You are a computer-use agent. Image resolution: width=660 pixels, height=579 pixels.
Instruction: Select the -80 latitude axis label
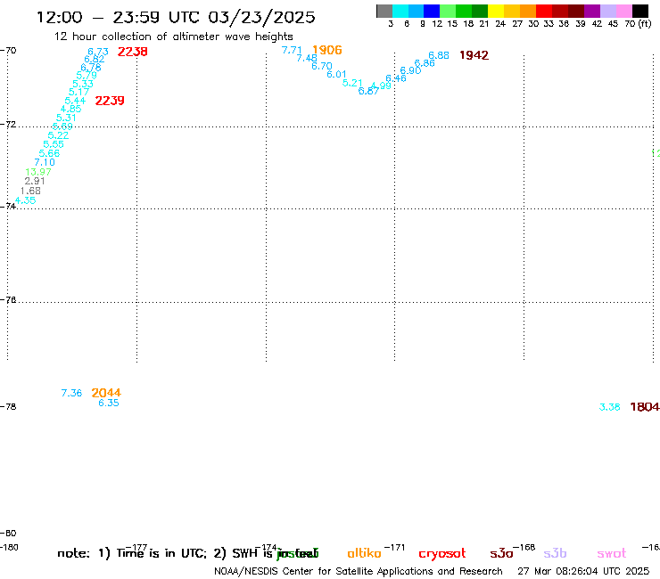point(9,534)
